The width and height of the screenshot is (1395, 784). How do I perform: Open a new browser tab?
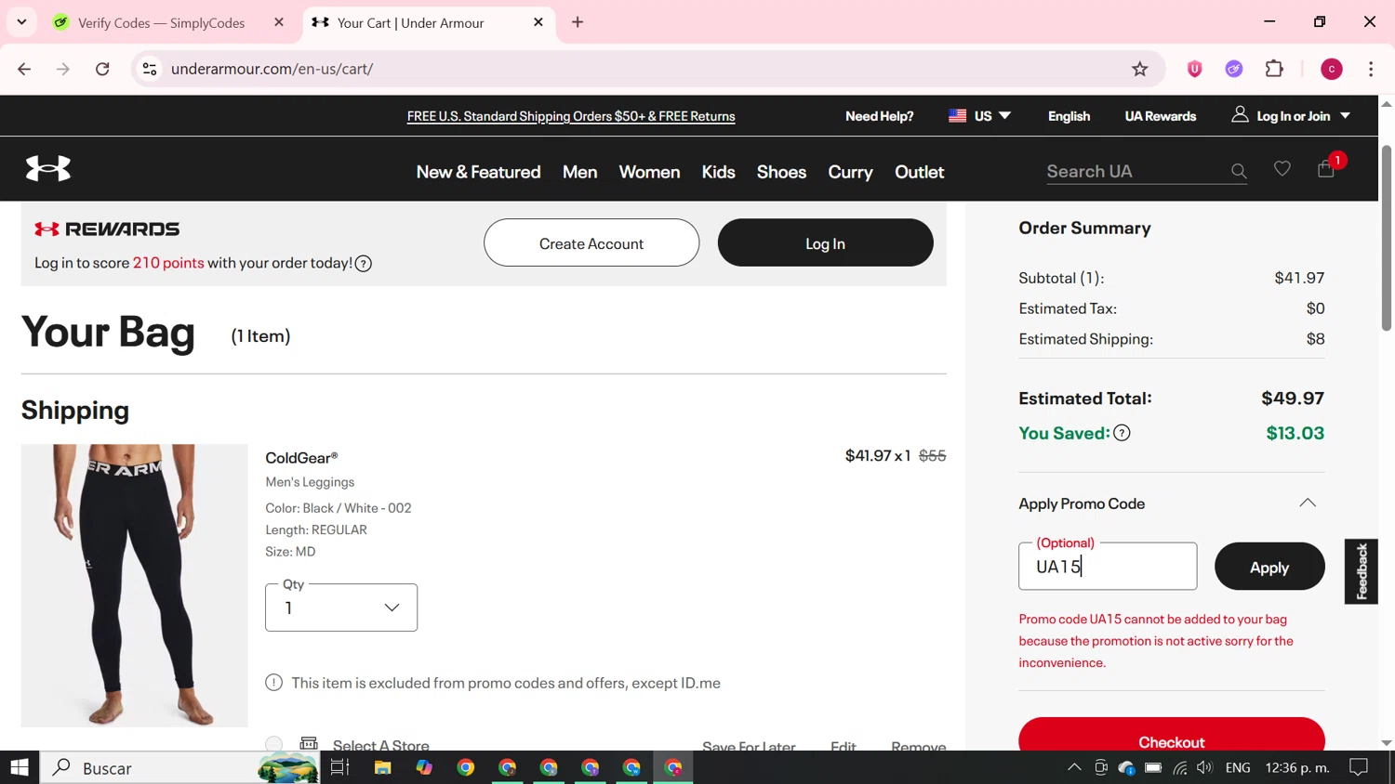coord(578,22)
